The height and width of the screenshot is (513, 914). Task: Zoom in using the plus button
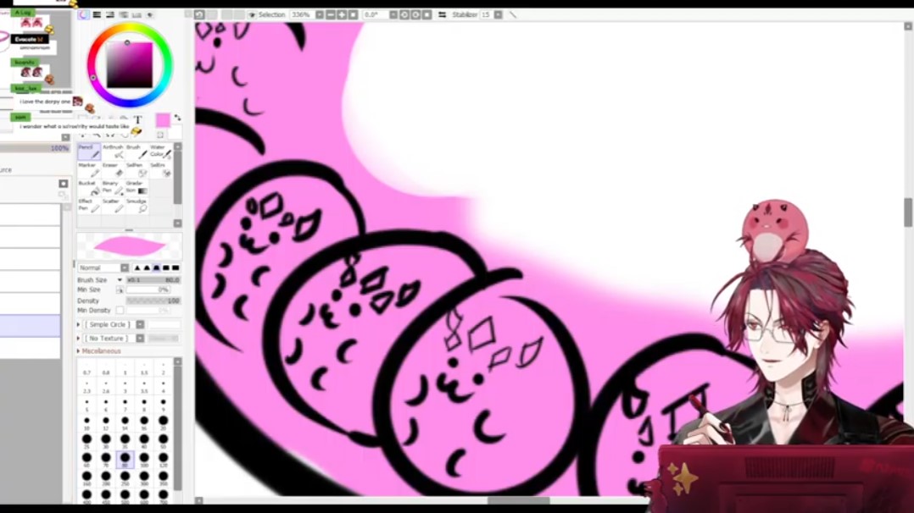(342, 14)
